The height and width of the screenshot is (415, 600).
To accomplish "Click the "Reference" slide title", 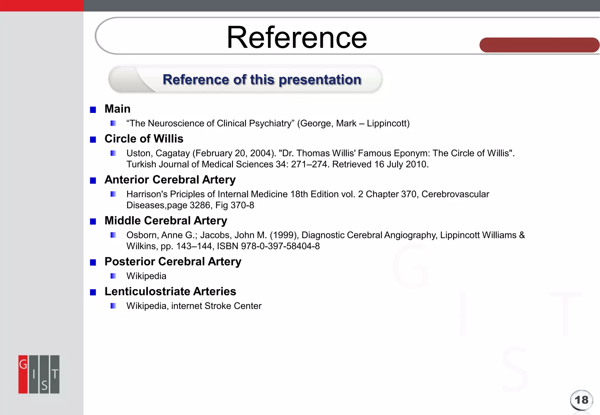I will click(297, 37).
